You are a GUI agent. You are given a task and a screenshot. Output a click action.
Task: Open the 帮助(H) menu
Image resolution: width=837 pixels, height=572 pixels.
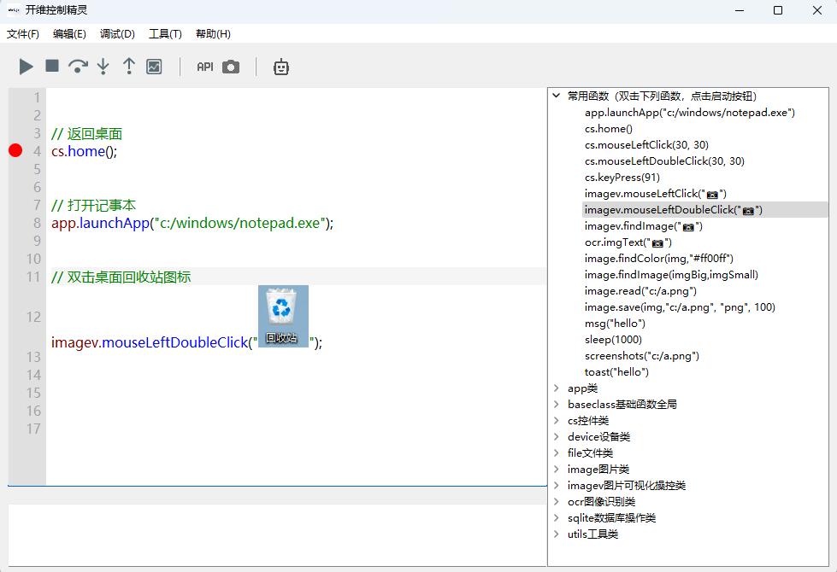(x=213, y=33)
